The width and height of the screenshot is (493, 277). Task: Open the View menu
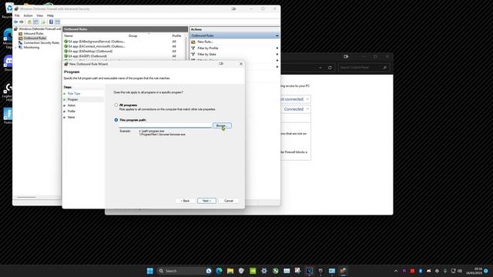[x=39, y=15]
